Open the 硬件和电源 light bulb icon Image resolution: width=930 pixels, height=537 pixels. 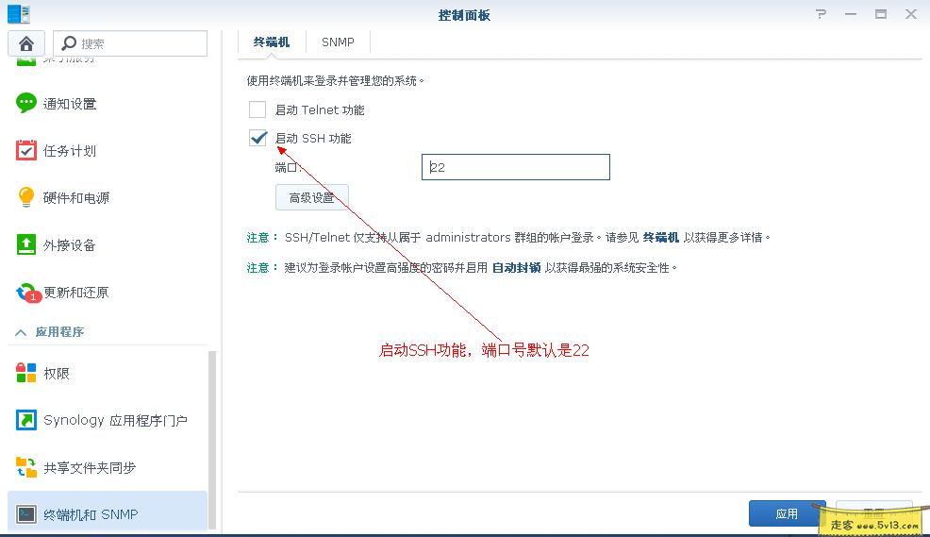click(26, 197)
